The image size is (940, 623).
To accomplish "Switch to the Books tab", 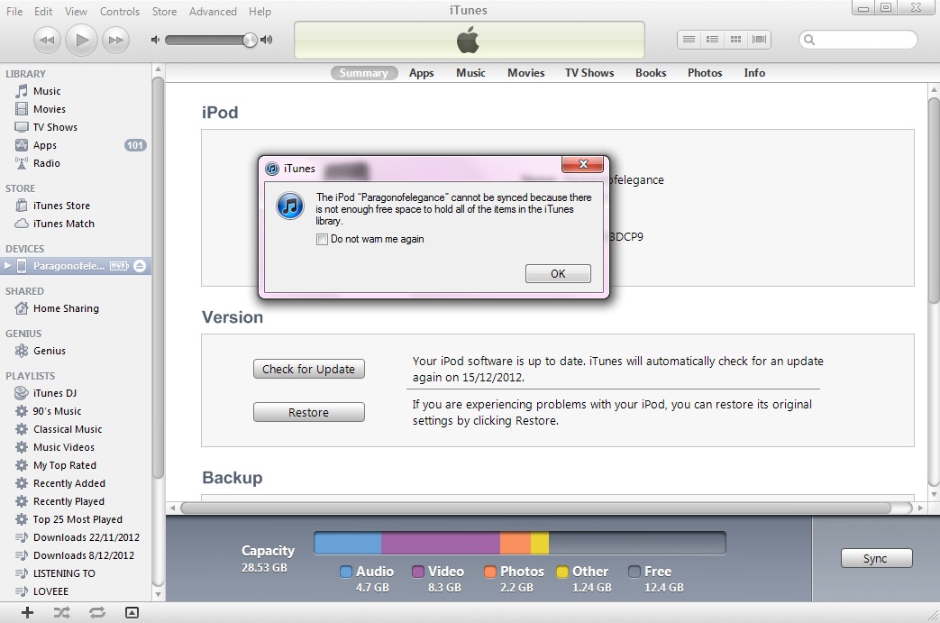I will pyautogui.click(x=651, y=72).
